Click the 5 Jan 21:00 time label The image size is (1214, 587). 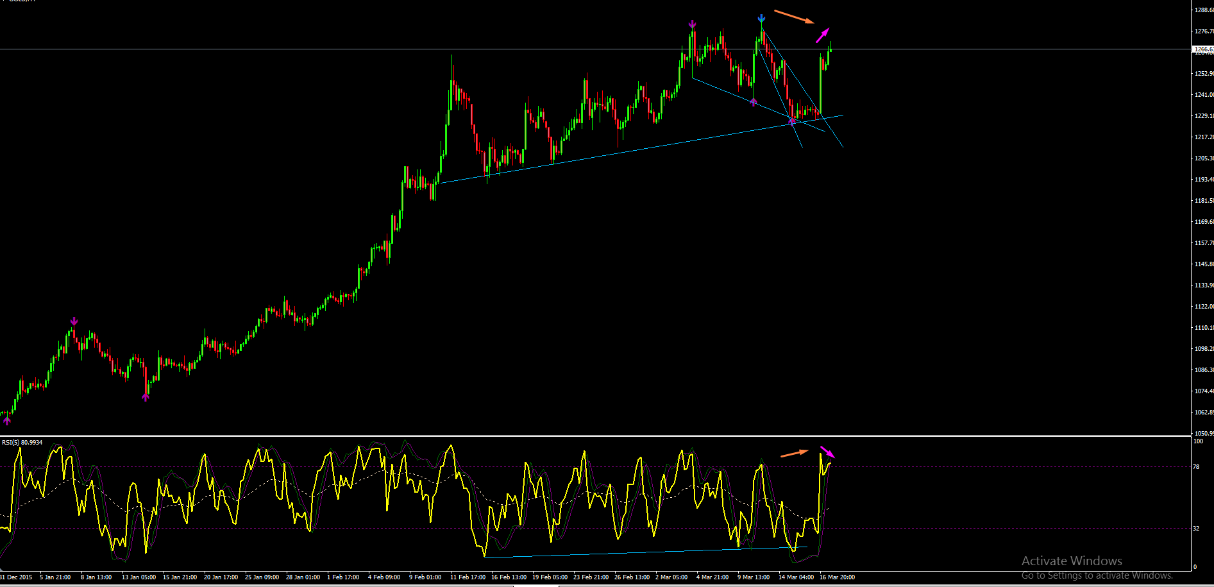point(55,577)
